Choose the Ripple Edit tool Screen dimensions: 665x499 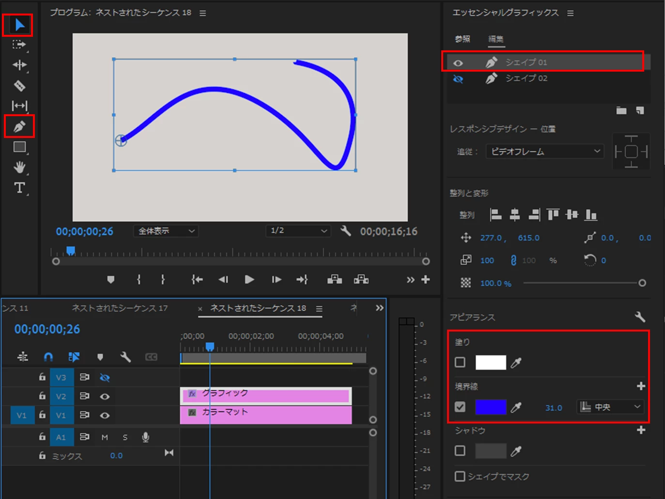pyautogui.click(x=19, y=65)
